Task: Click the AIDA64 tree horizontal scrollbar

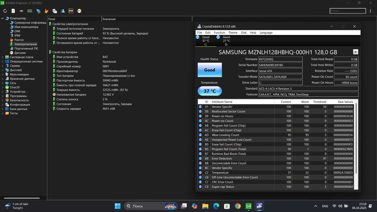Action: pyautogui.click(x=22, y=198)
